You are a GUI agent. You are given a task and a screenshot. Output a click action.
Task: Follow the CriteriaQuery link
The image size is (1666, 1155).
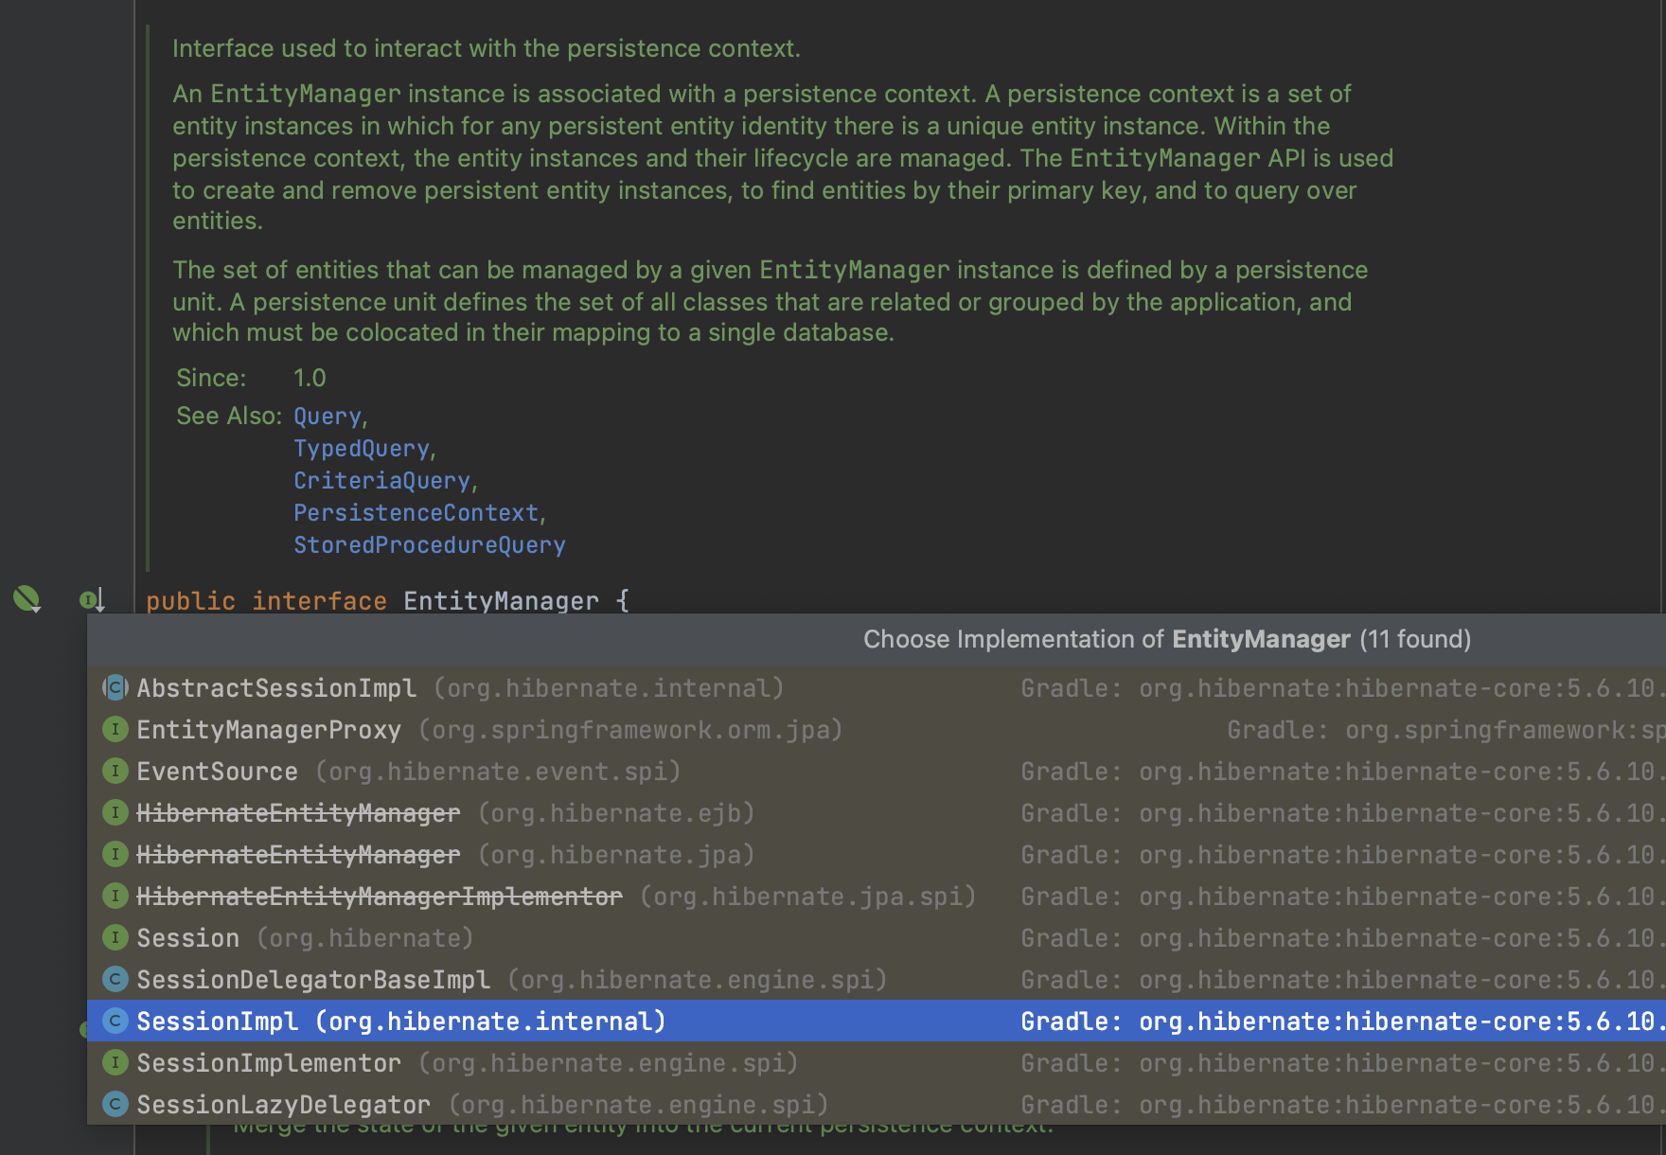tap(382, 481)
